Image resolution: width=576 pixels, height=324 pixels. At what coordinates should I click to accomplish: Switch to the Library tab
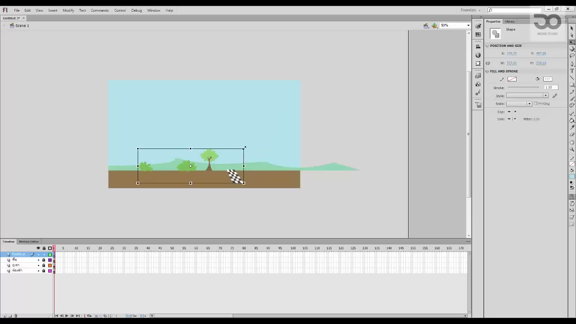click(x=509, y=22)
